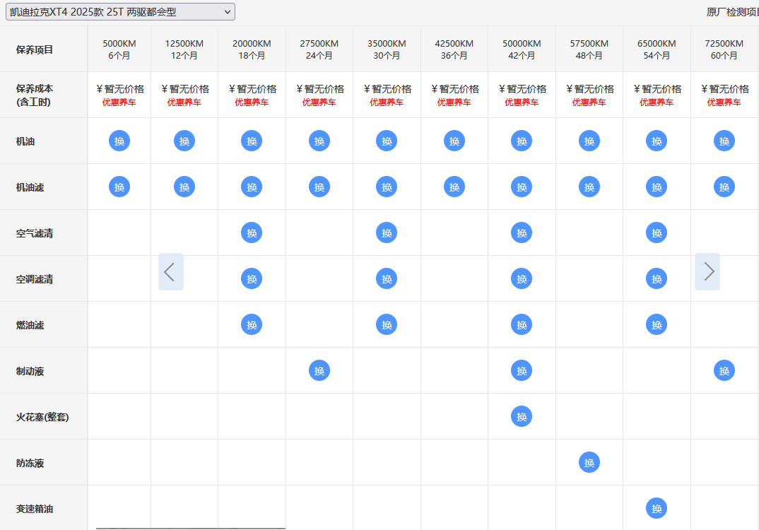
Task: Click the 机油滤 换 icon at 12500KM
Action: (184, 187)
